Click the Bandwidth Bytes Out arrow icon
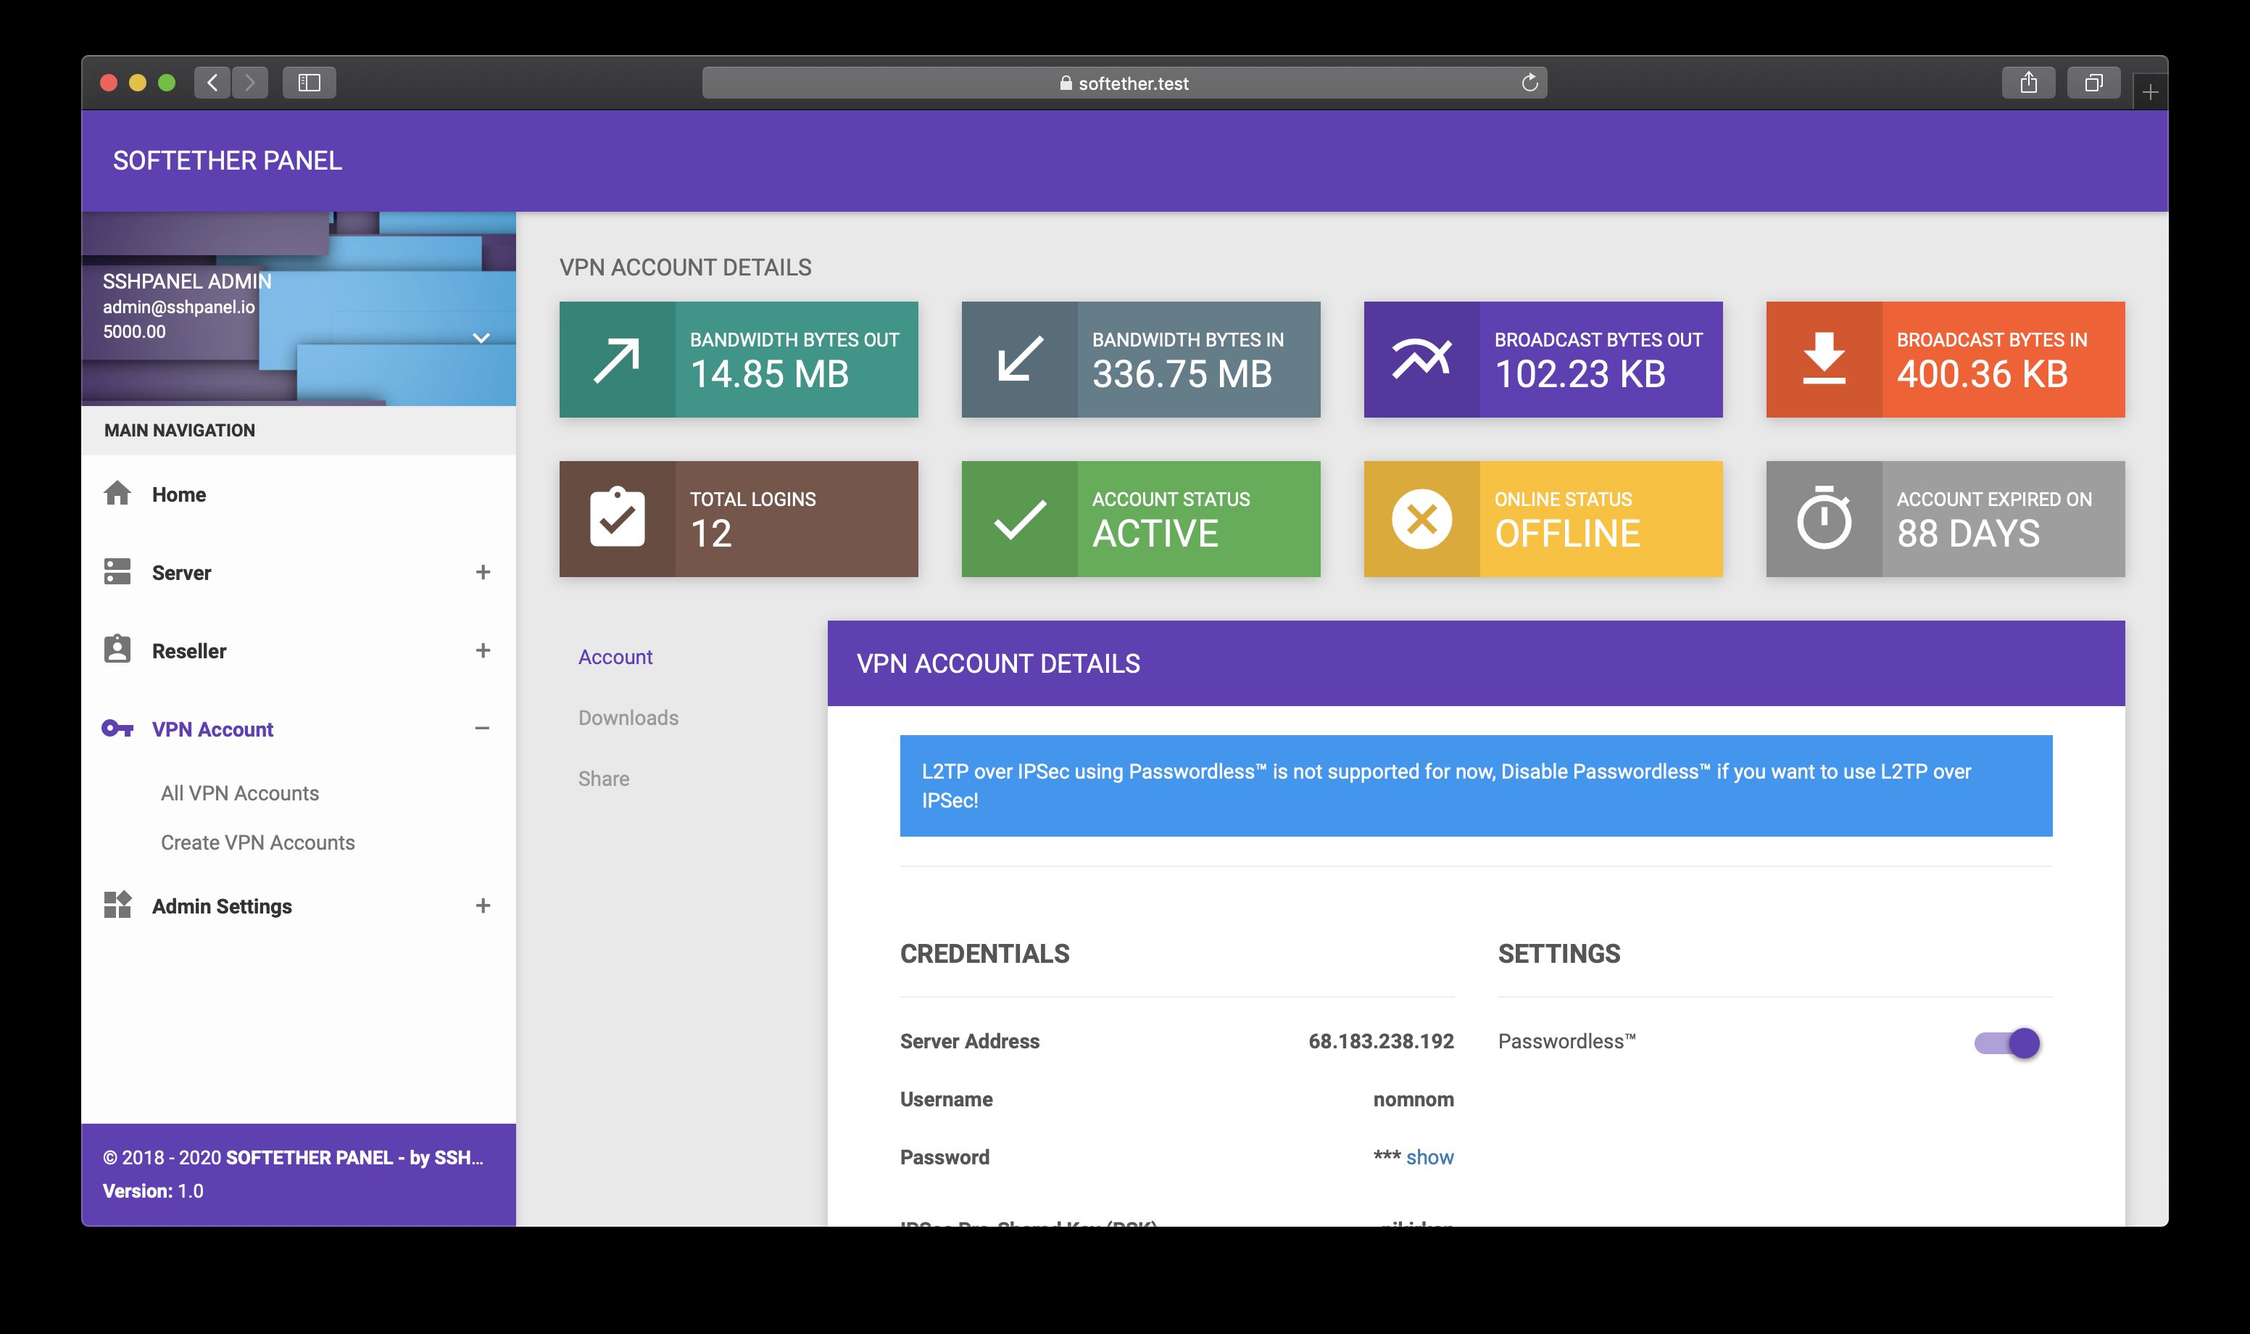This screenshot has height=1334, width=2250. pyautogui.click(x=616, y=360)
